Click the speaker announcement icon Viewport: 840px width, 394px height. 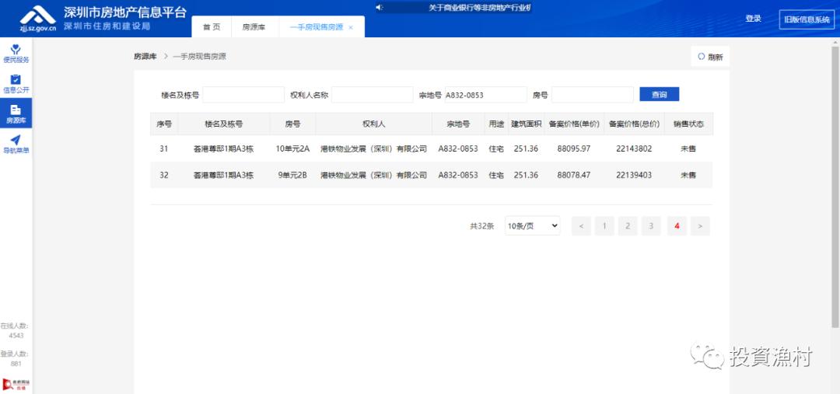point(380,8)
